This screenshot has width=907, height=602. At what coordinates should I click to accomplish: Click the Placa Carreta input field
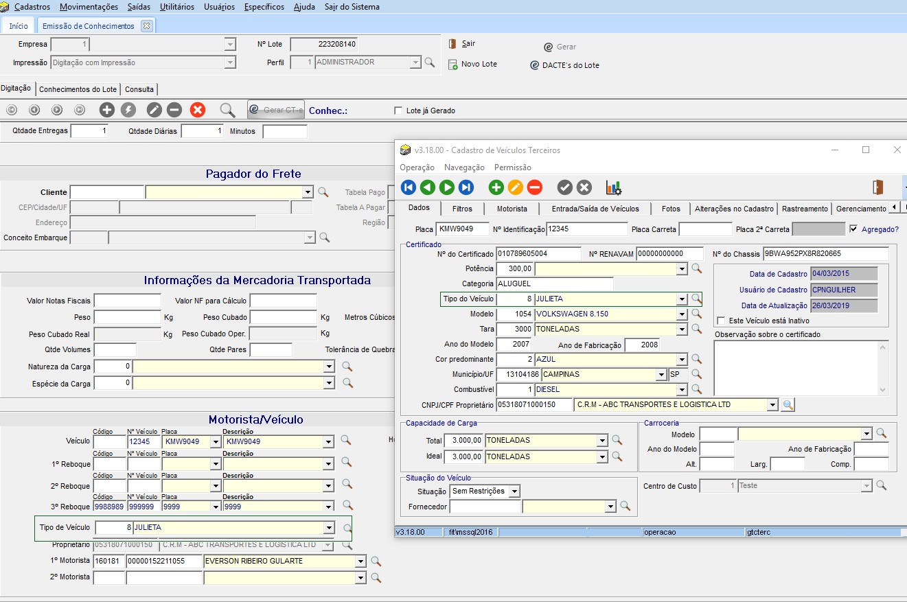tap(705, 229)
